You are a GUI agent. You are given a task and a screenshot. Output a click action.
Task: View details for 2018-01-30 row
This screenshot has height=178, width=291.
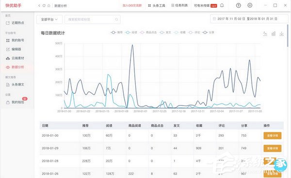tap(273, 136)
